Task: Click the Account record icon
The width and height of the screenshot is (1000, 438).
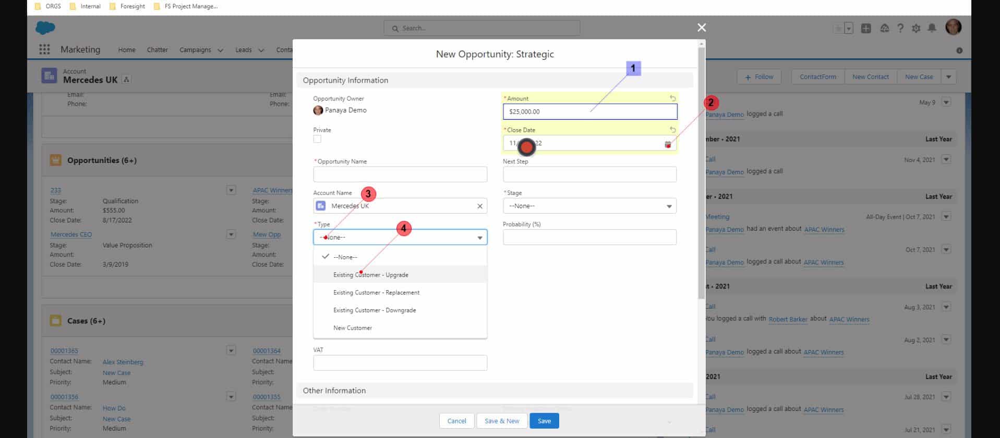Action: pos(49,76)
